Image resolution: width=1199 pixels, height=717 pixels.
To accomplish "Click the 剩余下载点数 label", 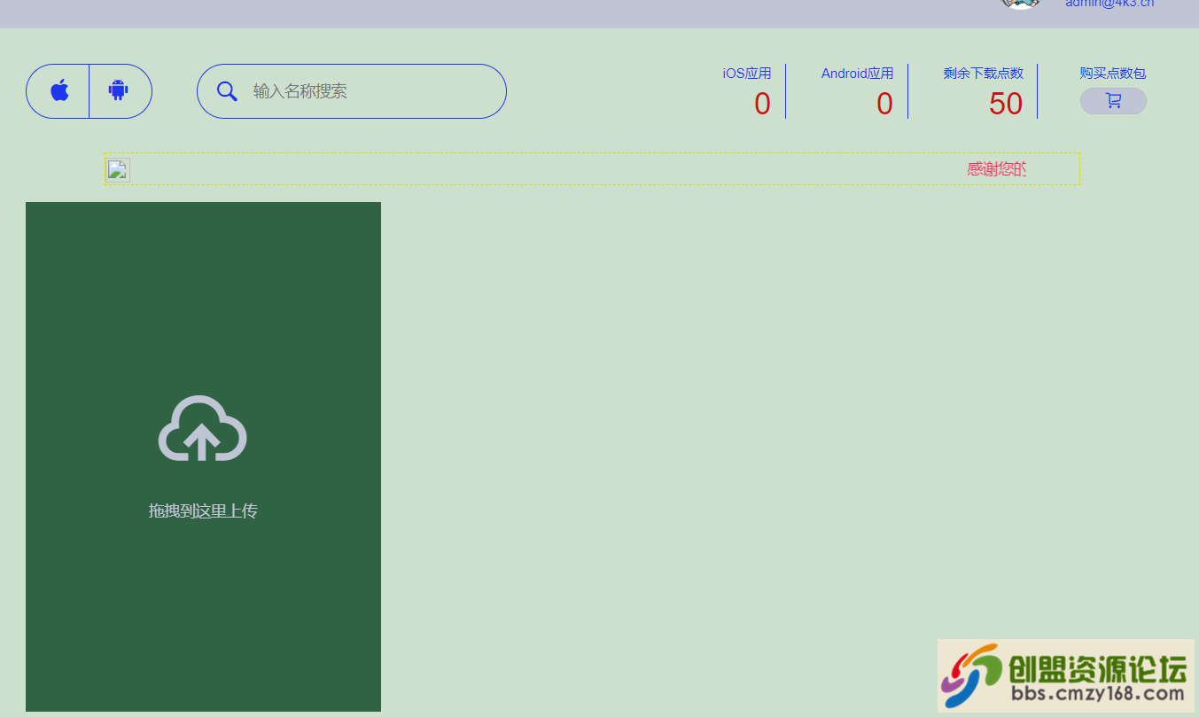I will (984, 74).
